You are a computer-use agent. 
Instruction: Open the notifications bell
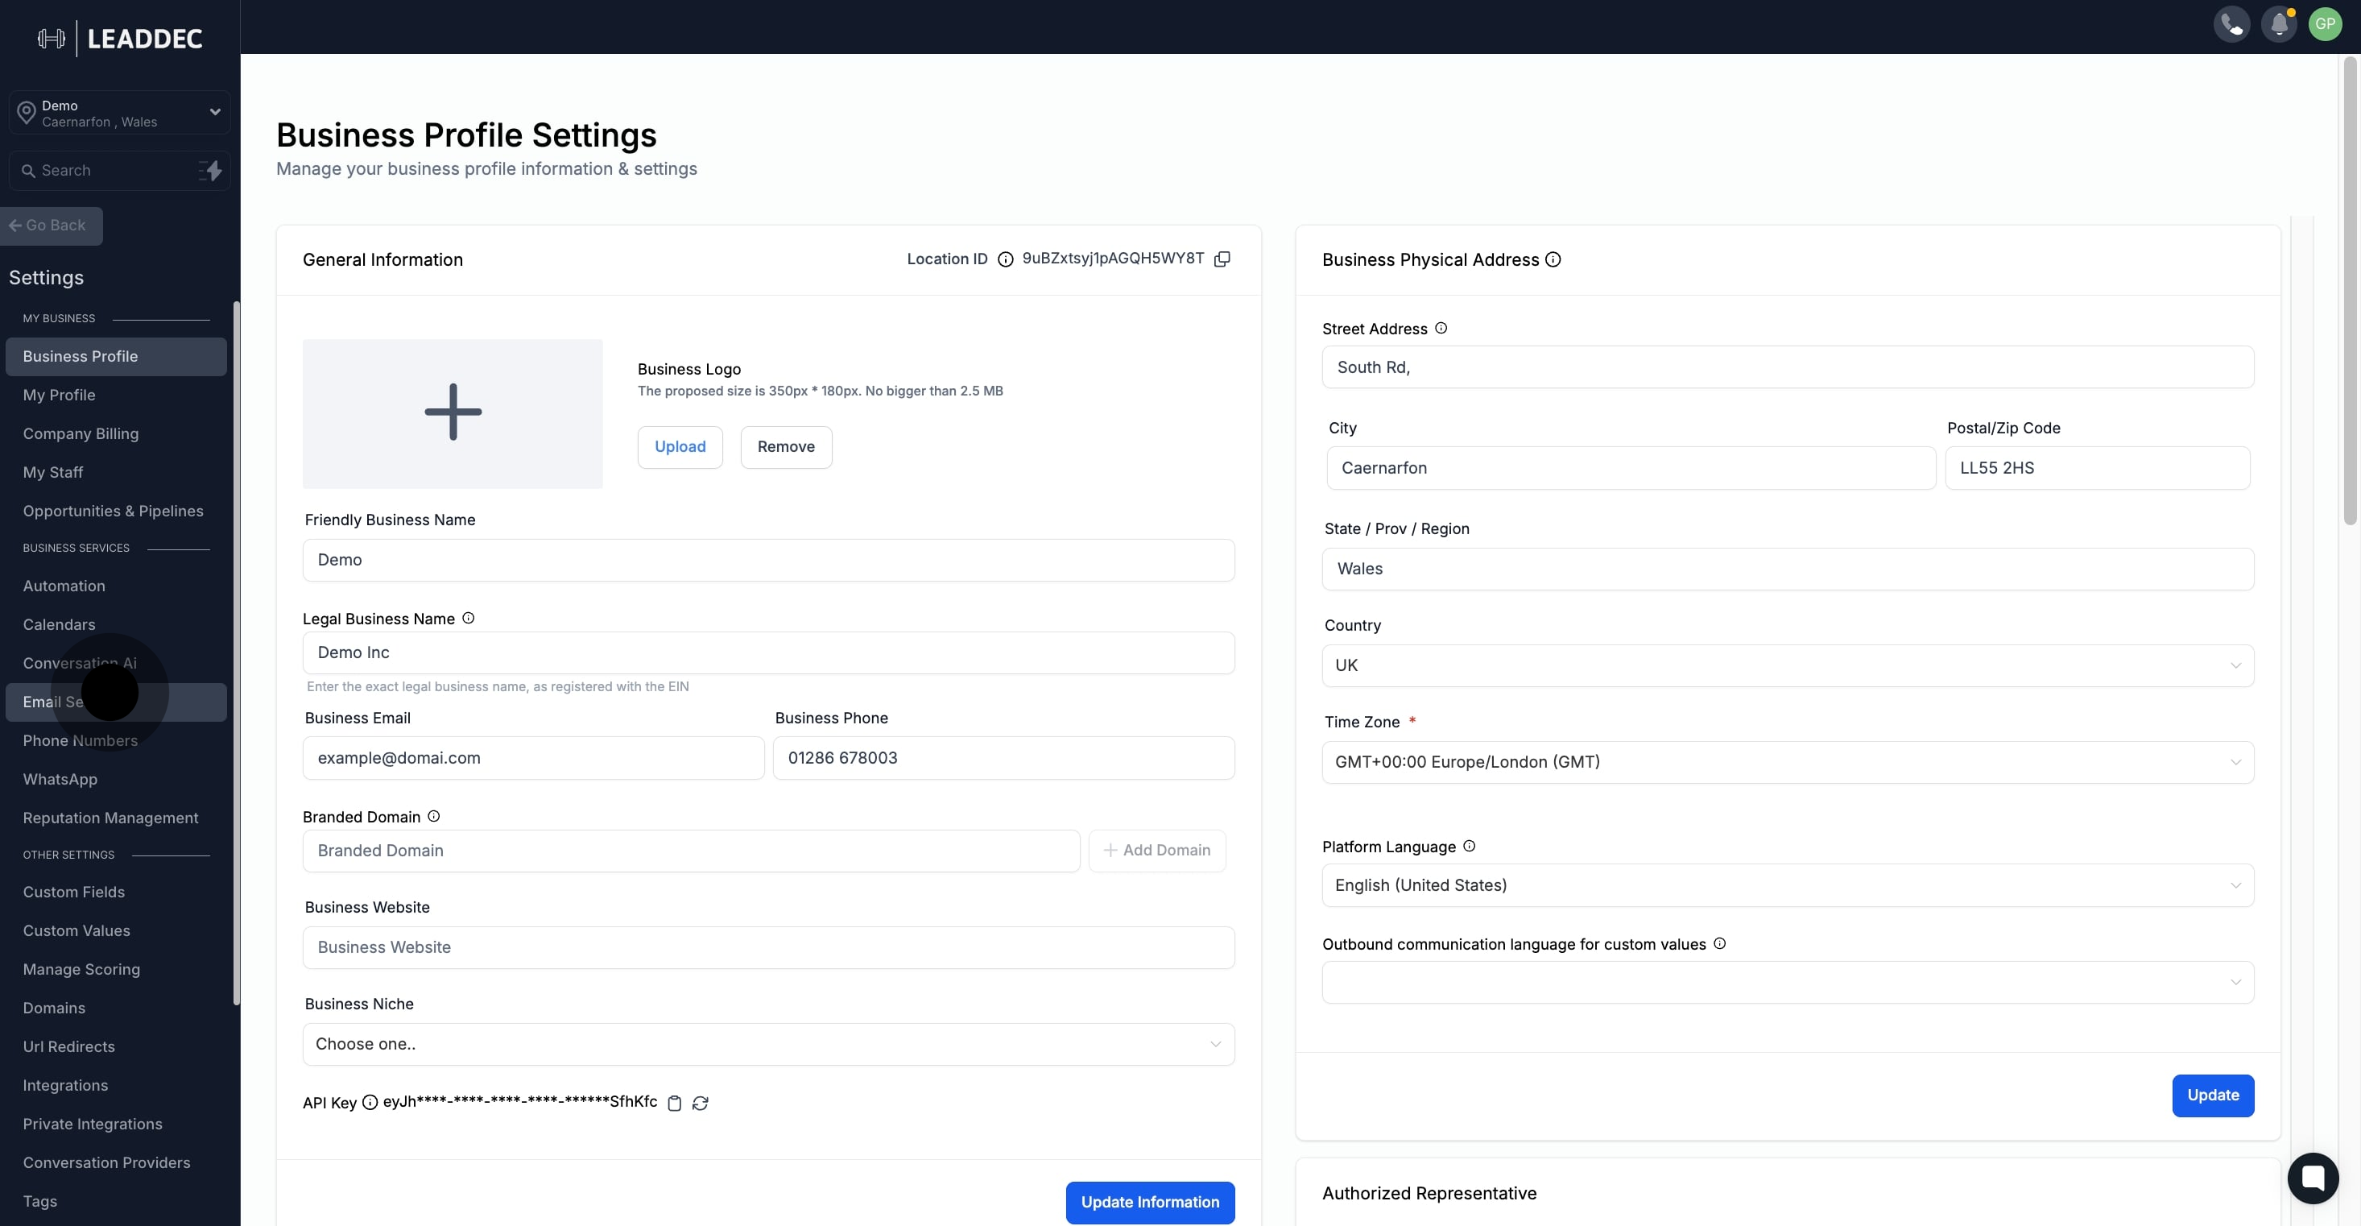coord(2279,24)
